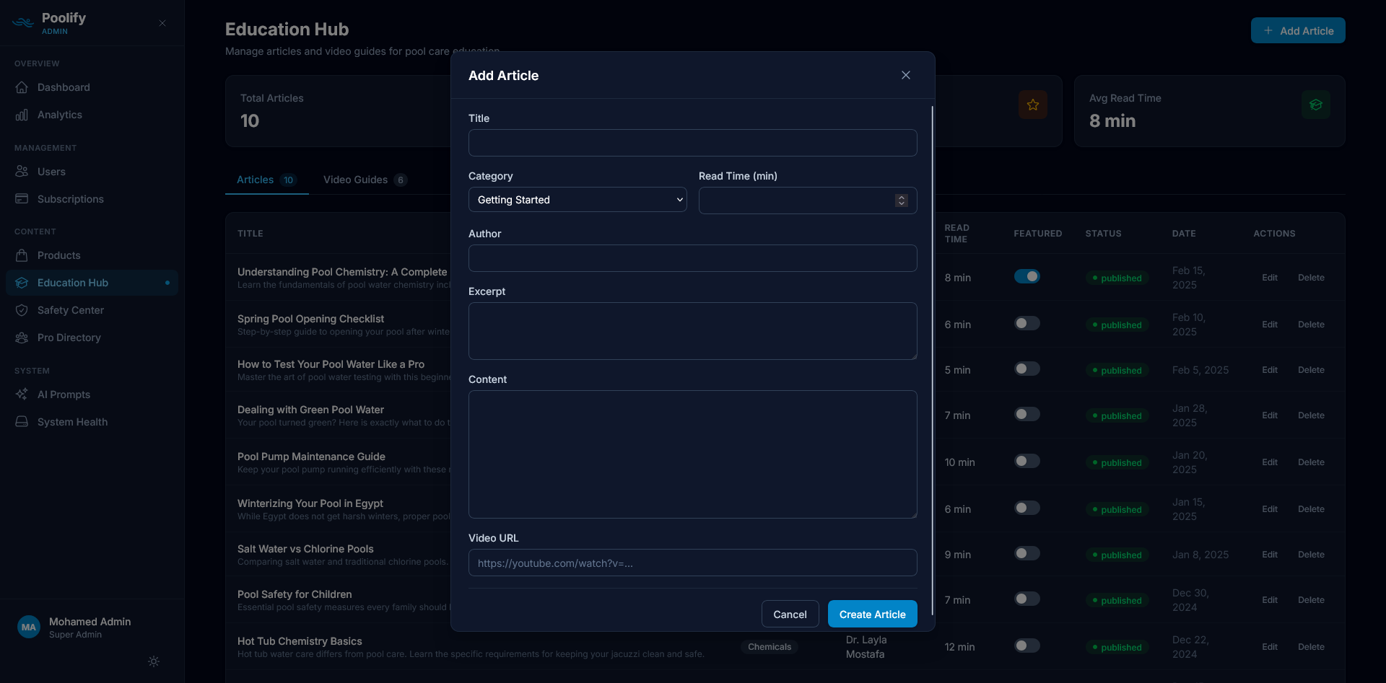The width and height of the screenshot is (1386, 683).
Task: Switch to the Video Guides tab
Action: click(365, 180)
